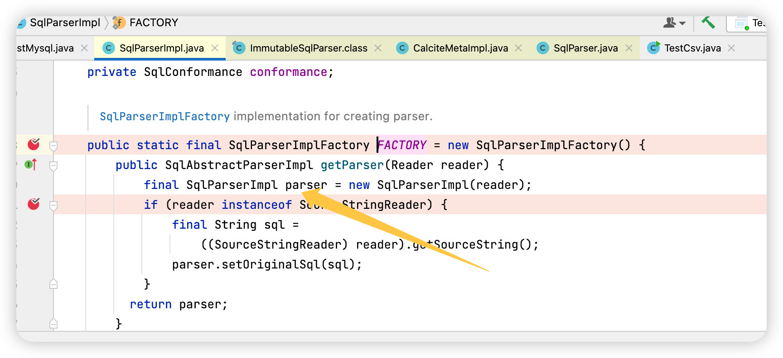Click the 'SqlParserImpl(reader)' constructor call
The width and height of the screenshot is (783, 358).
tap(450, 185)
